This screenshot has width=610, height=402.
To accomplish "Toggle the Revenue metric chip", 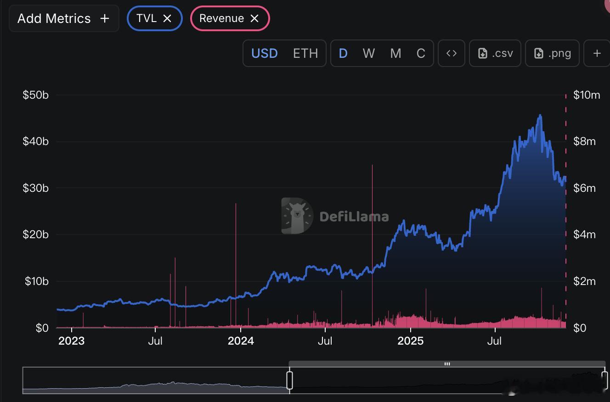I will [x=230, y=18].
